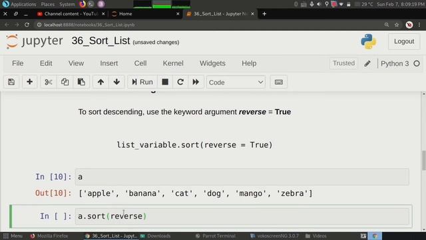
Task: Open the Help menu
Action: click(249, 63)
